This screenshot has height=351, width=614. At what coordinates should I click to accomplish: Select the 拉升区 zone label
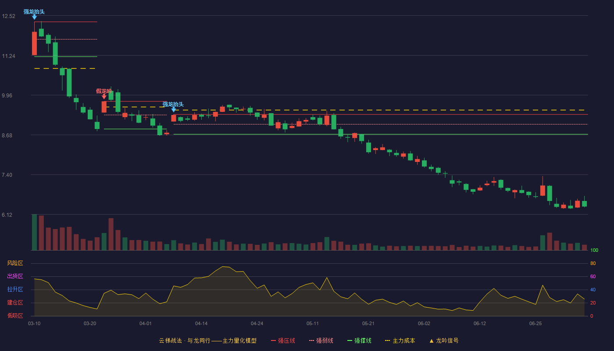pyautogui.click(x=15, y=290)
